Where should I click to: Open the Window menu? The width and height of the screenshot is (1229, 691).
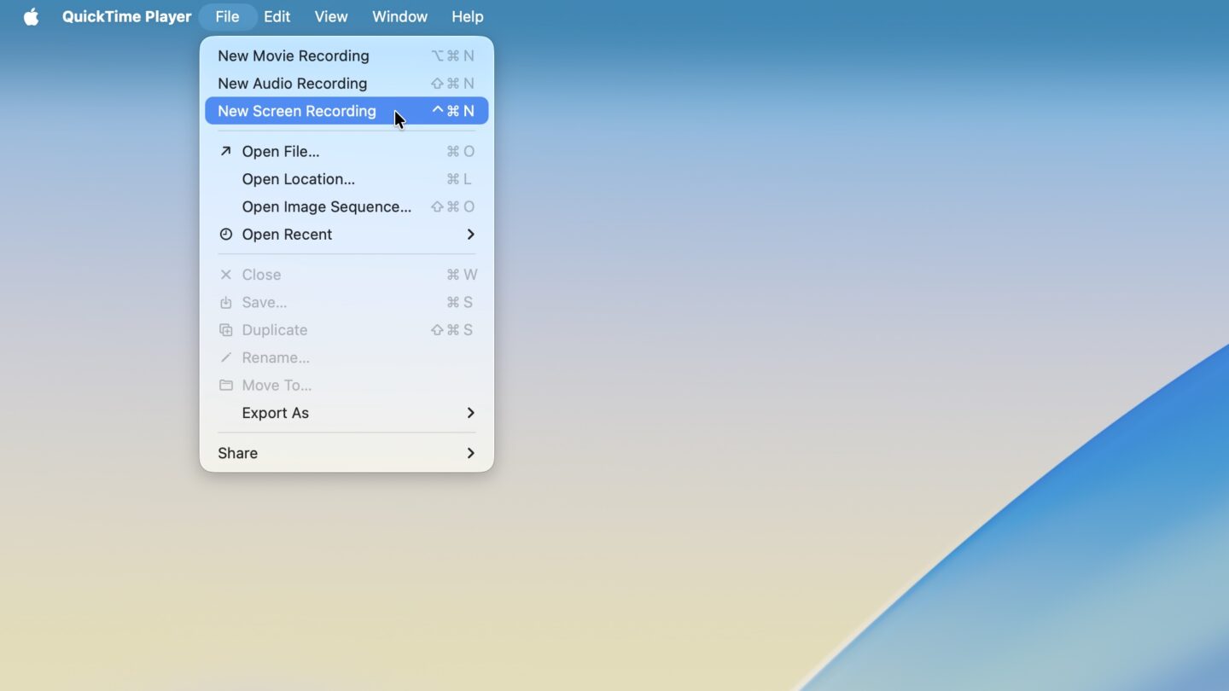tap(399, 16)
